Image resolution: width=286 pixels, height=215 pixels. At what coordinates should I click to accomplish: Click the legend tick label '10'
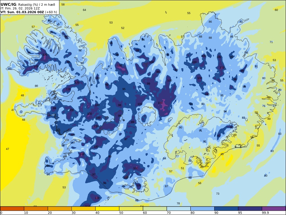coord(26,213)
